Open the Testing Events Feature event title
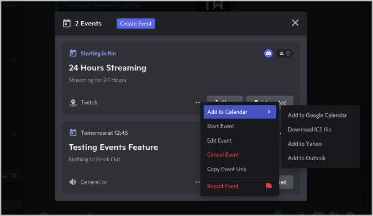Image resolution: width=373 pixels, height=216 pixels. pyautogui.click(x=113, y=147)
